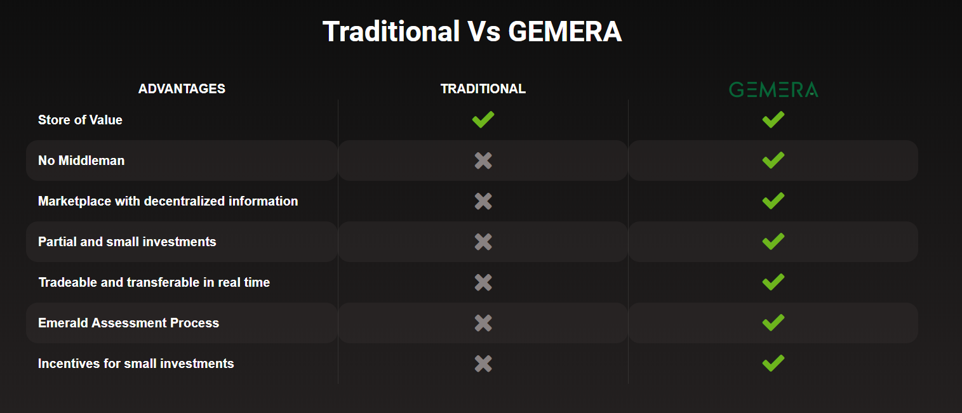Click Traditional cross for Marketplace with decentralized information
This screenshot has height=413, width=962.
tap(483, 201)
